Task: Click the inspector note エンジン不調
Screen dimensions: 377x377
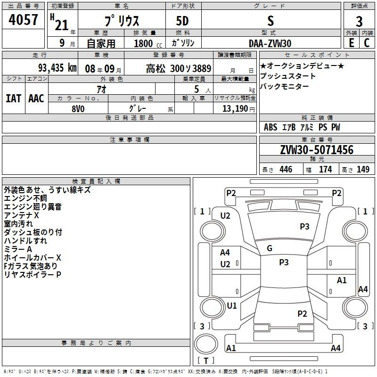Action: (x=25, y=198)
